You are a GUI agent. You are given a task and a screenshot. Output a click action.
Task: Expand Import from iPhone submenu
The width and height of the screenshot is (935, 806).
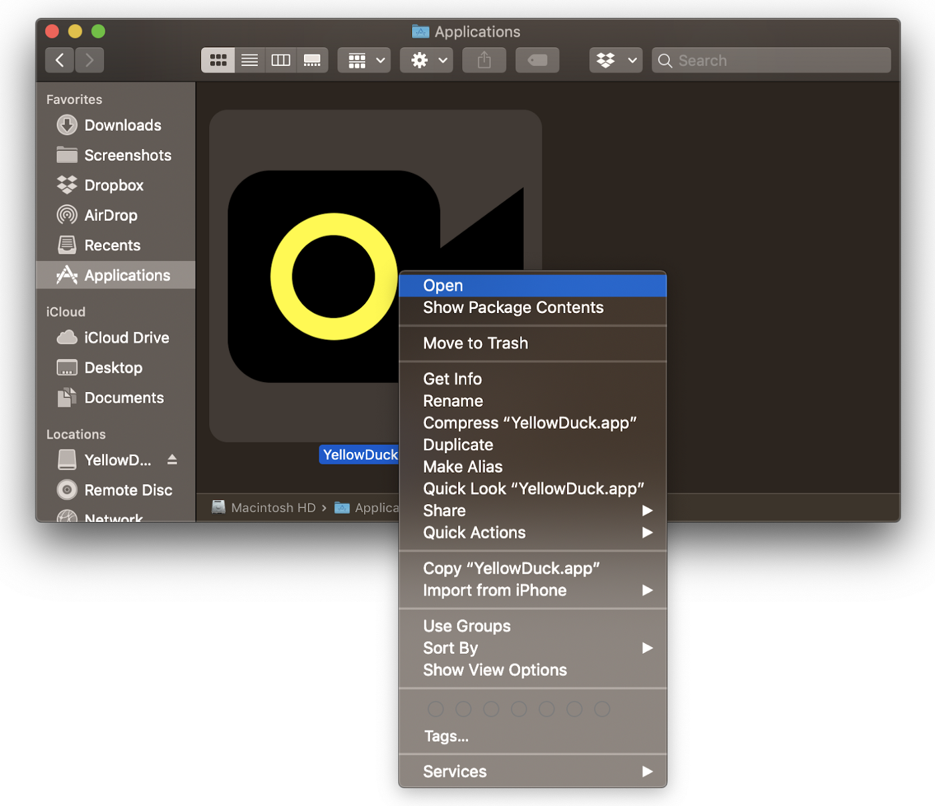tap(533, 591)
